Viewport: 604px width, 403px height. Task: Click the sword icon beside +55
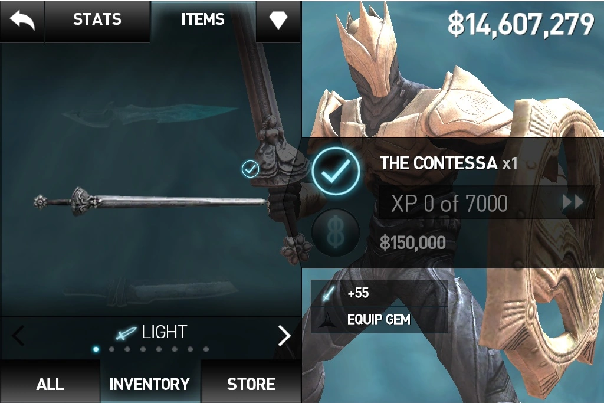(x=329, y=293)
